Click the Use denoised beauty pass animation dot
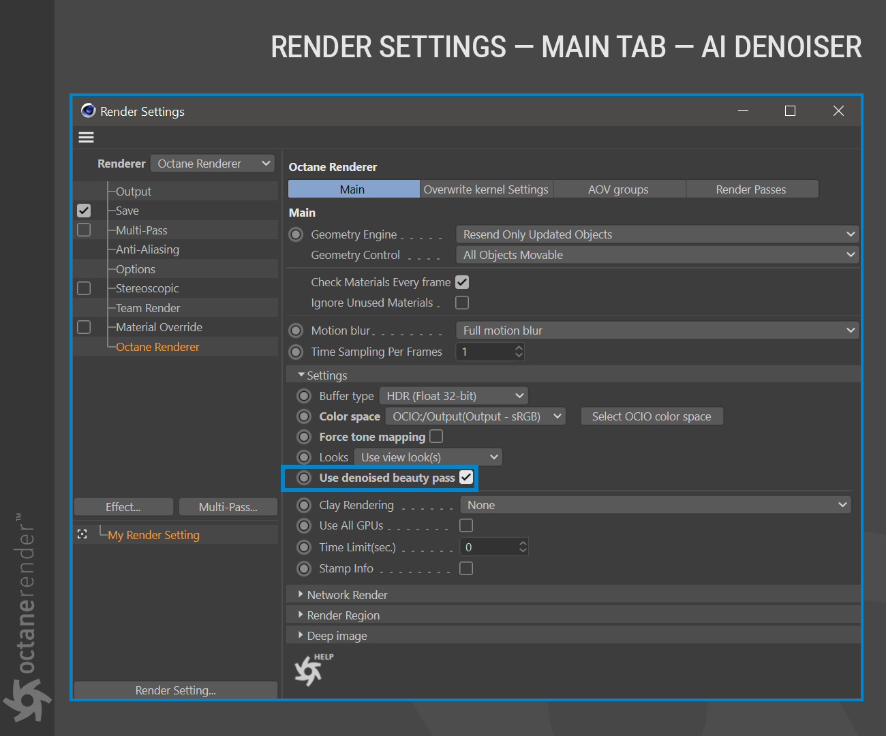Viewport: 886px width, 736px height. pos(304,478)
